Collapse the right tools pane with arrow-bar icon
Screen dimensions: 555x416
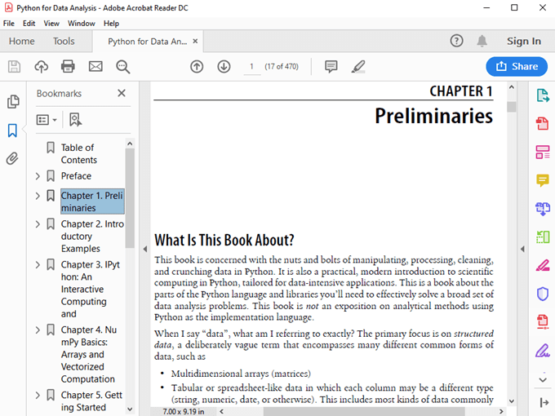tap(544, 403)
